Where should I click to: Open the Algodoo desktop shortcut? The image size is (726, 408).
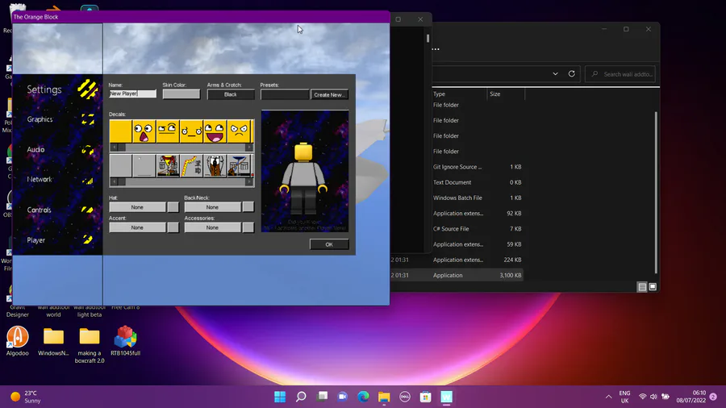pos(18,341)
